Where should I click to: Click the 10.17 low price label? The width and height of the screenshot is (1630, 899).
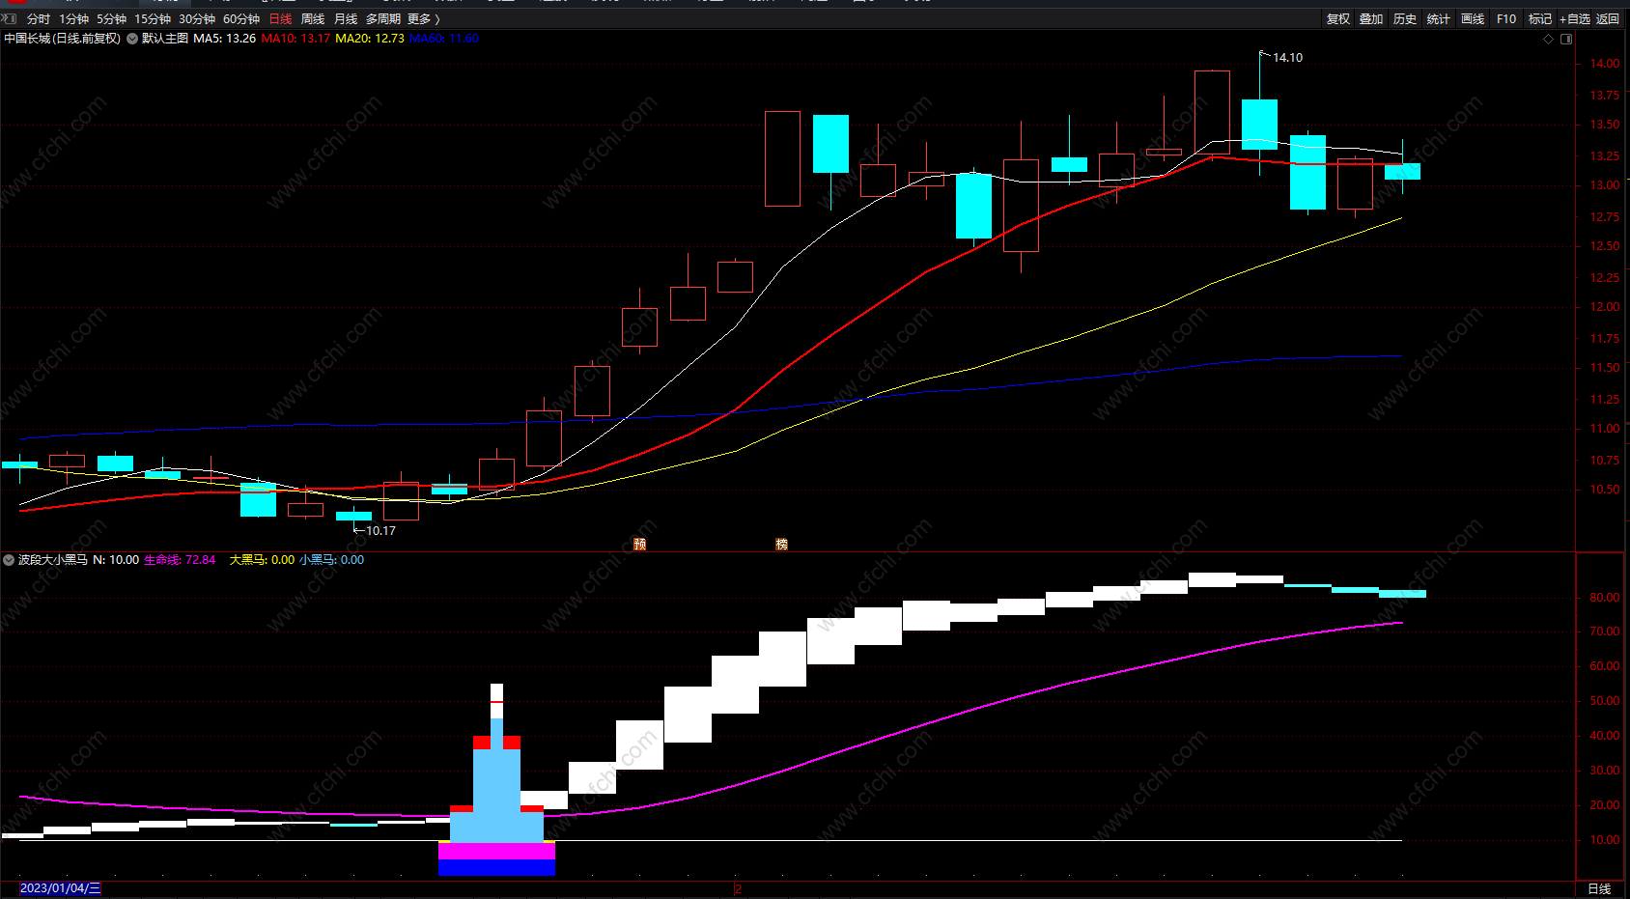point(380,531)
